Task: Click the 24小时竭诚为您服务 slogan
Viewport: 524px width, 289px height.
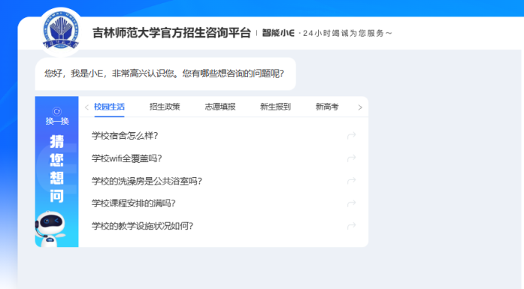Action: click(347, 33)
